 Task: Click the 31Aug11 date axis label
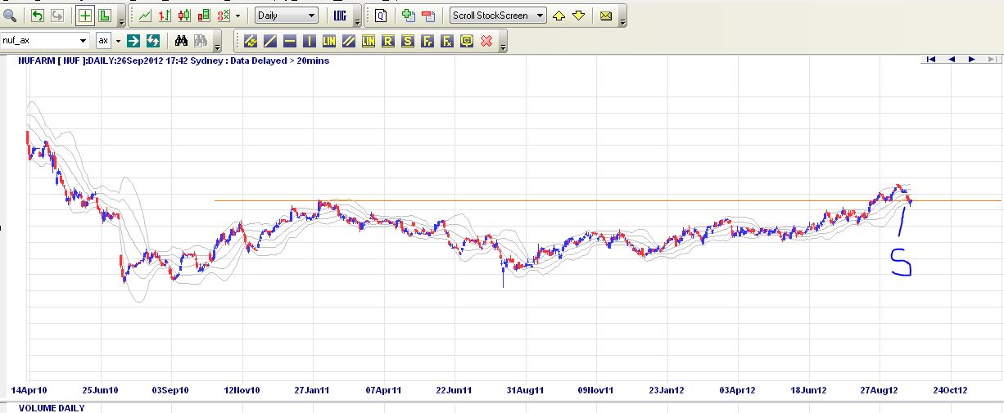[525, 390]
